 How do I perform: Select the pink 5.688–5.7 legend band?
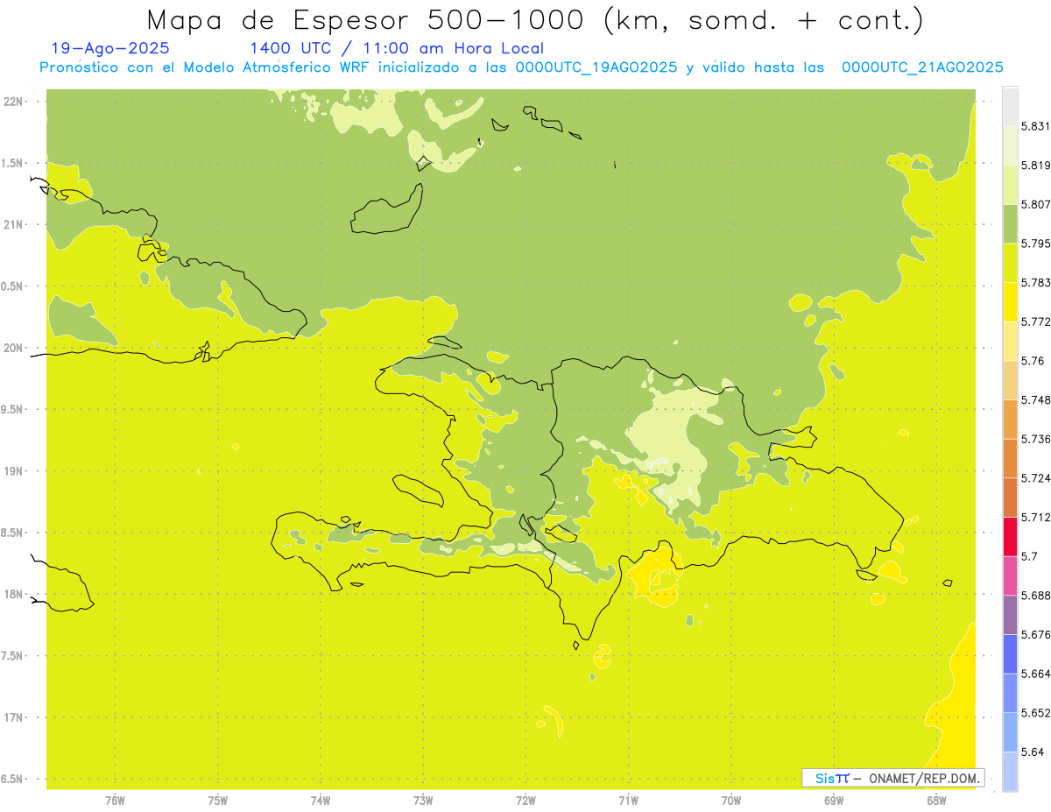(1010, 575)
